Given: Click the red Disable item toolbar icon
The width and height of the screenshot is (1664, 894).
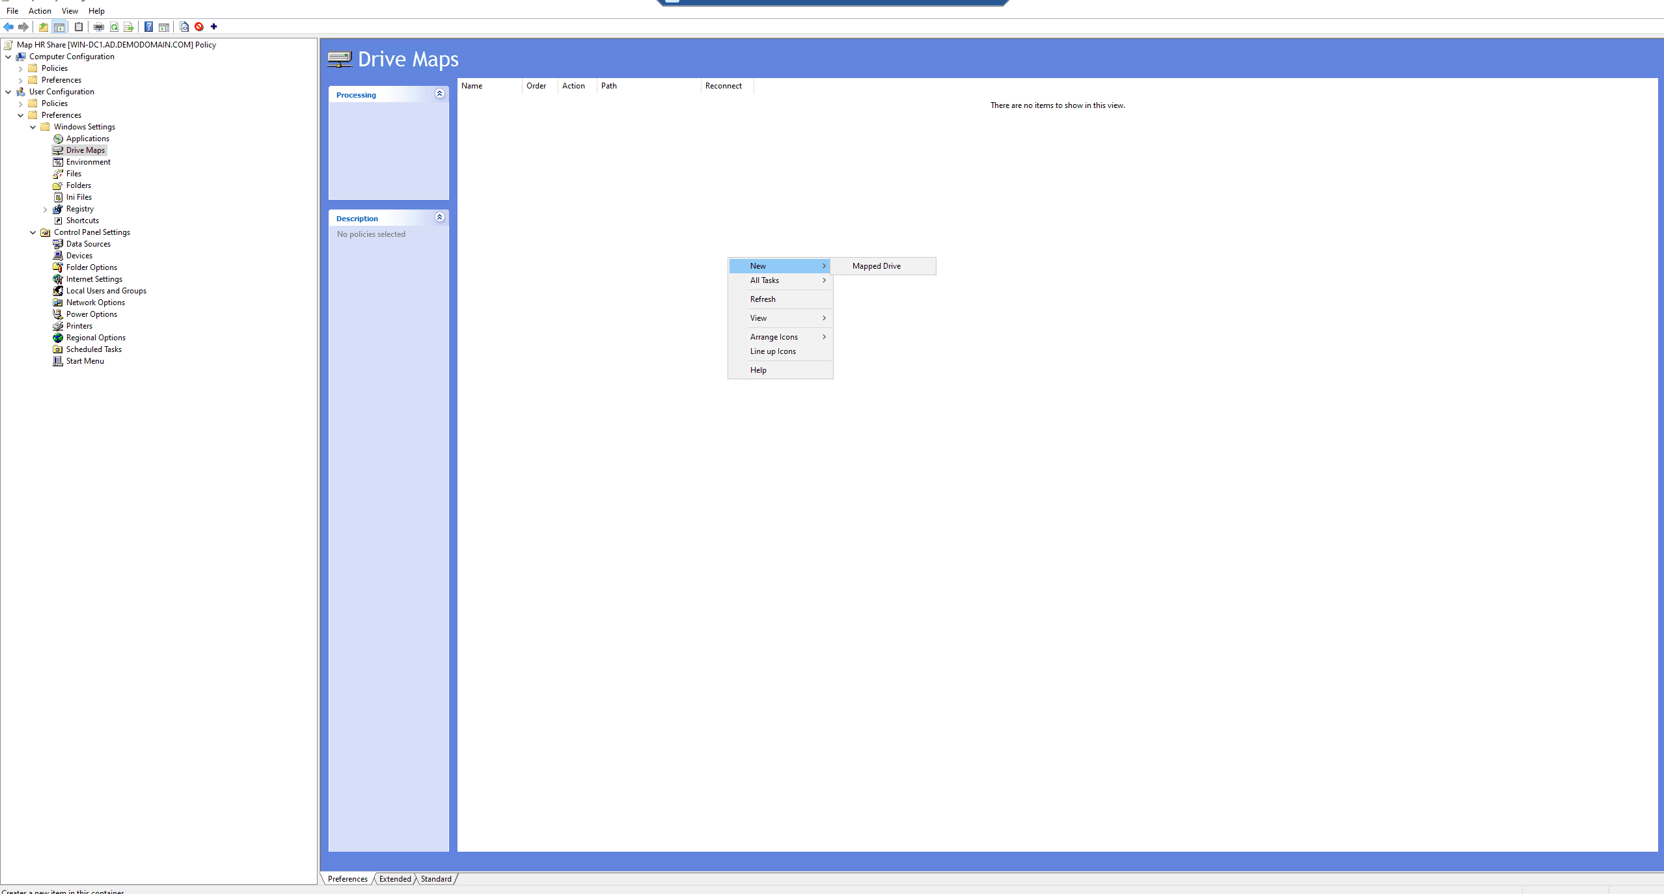Looking at the screenshot, I should [x=199, y=27].
